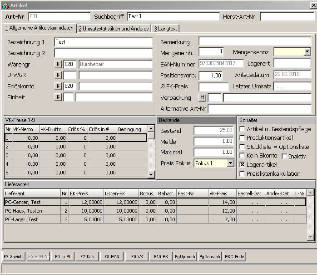Screen dimensions: 317x275
Task: Click the # lookup button beside Warengr
Action: [58, 64]
